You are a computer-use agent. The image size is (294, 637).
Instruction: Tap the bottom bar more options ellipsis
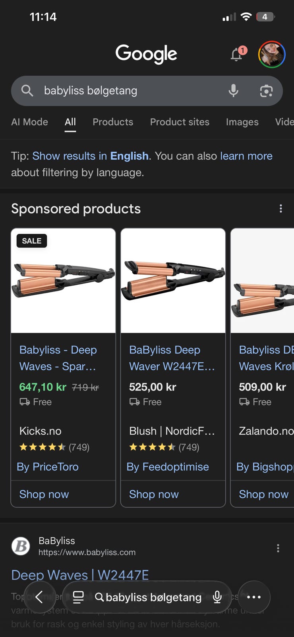[x=254, y=597]
